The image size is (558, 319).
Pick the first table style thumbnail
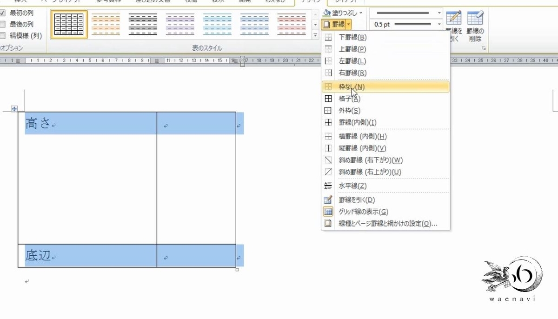(69, 24)
